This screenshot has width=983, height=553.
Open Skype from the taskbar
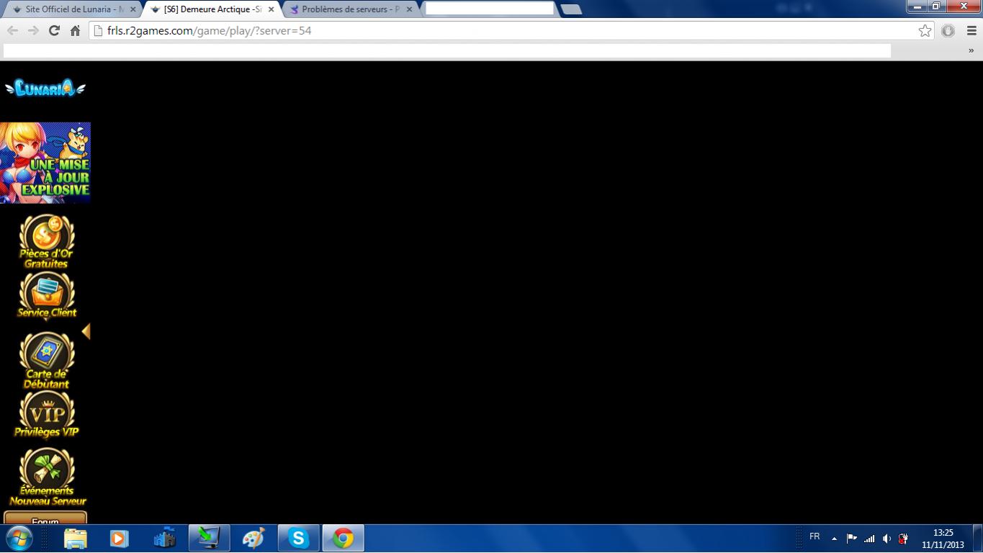[298, 538]
